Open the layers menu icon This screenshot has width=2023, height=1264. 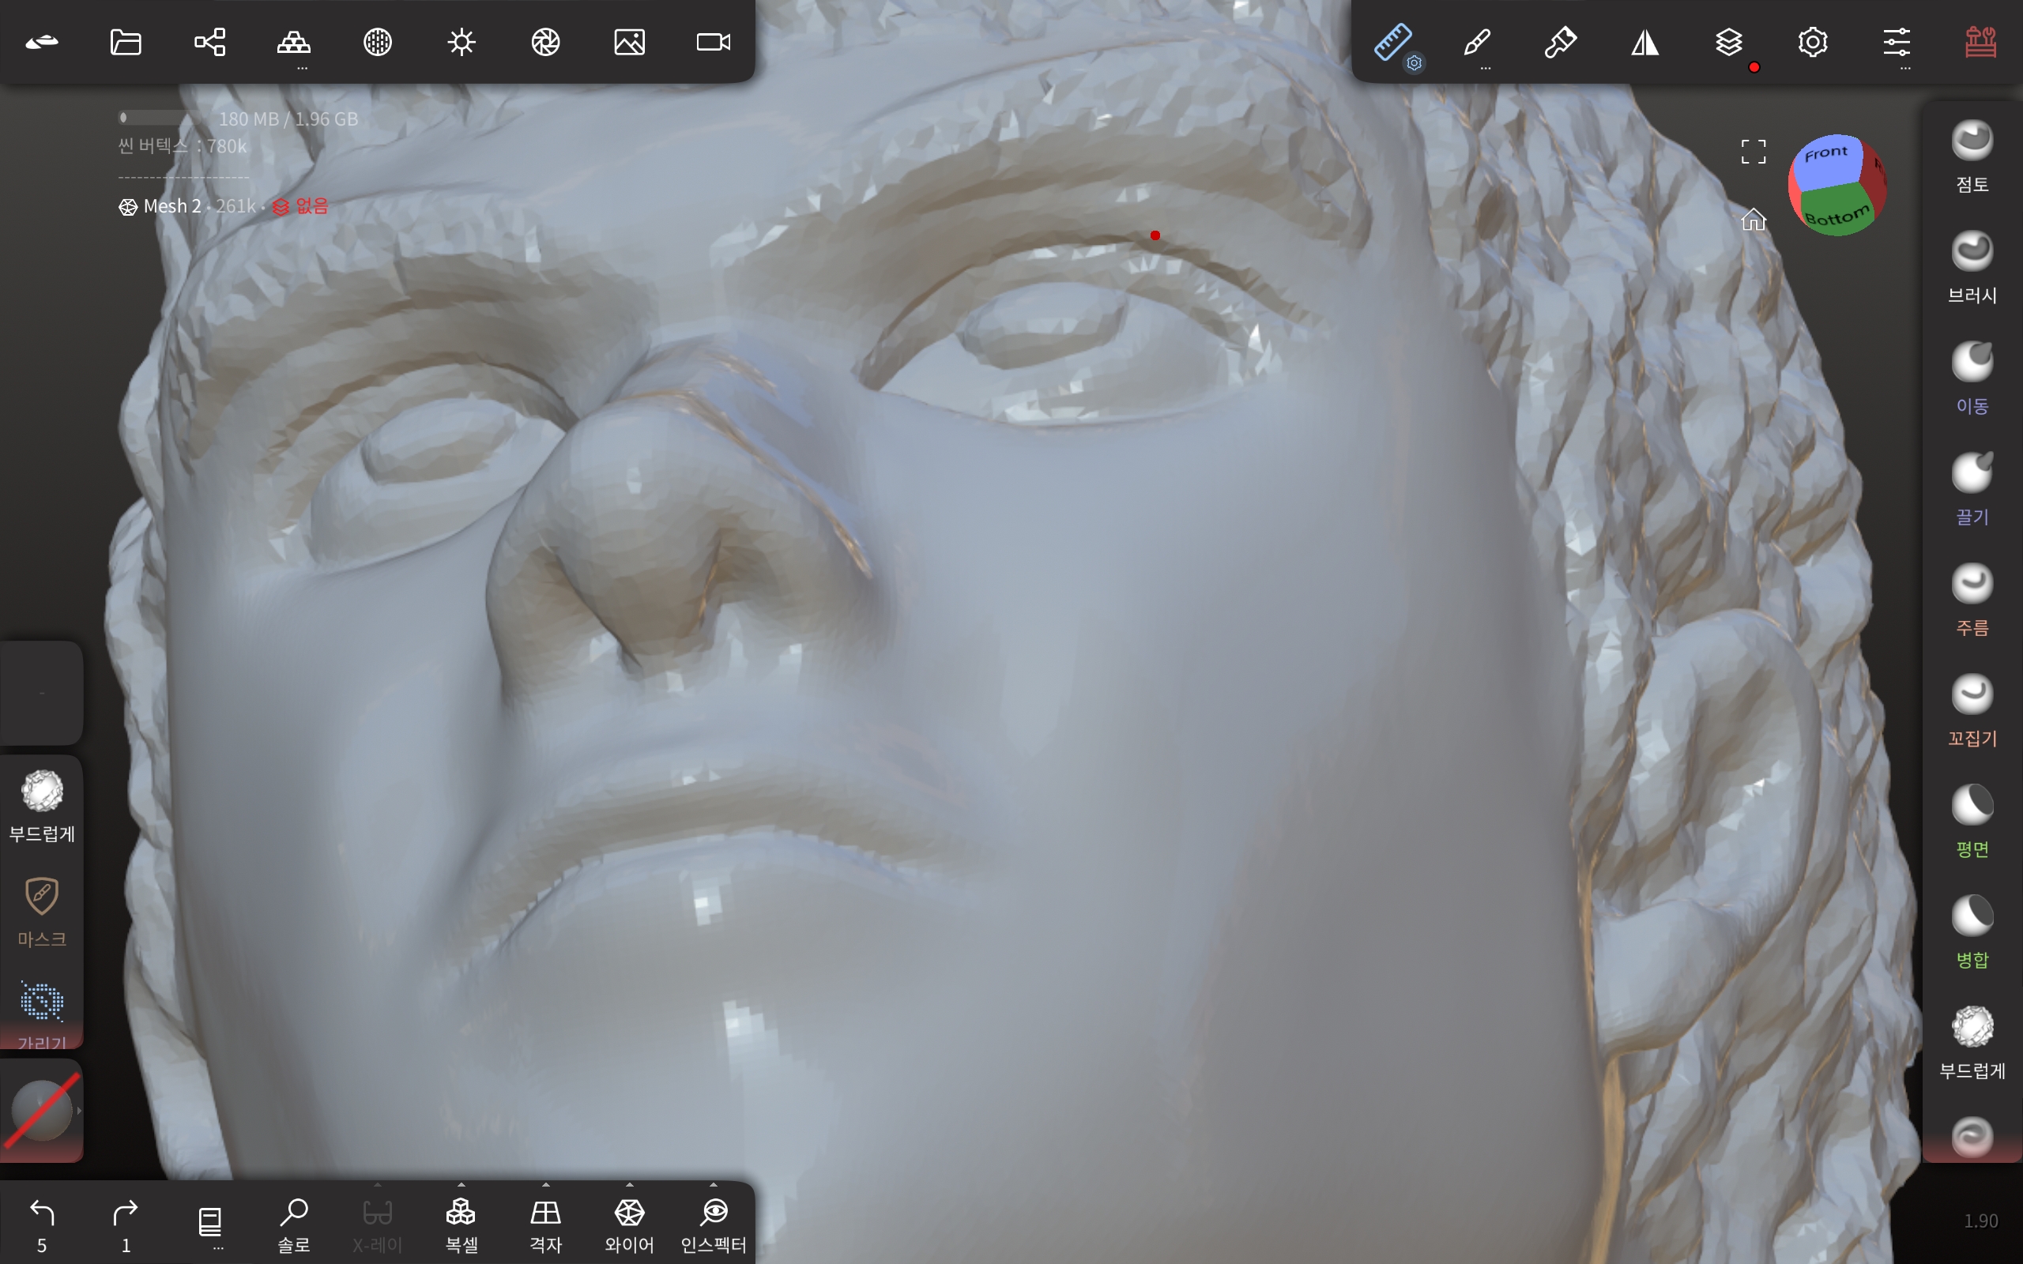(1728, 42)
